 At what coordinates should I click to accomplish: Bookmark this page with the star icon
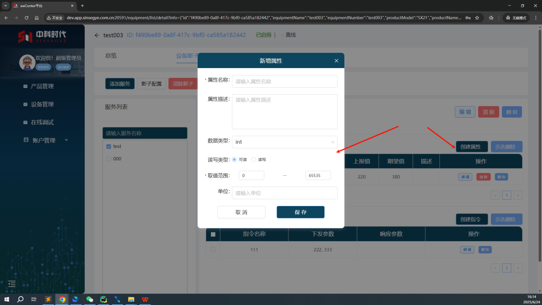(x=477, y=18)
